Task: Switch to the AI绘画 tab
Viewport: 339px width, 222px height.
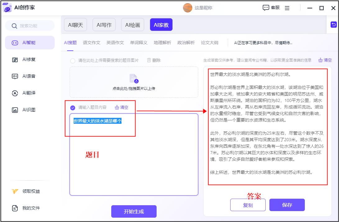Action: click(132, 24)
